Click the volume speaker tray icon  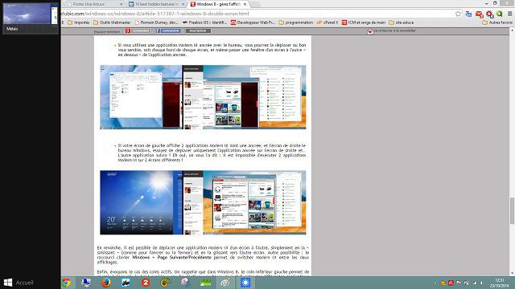pos(482,283)
